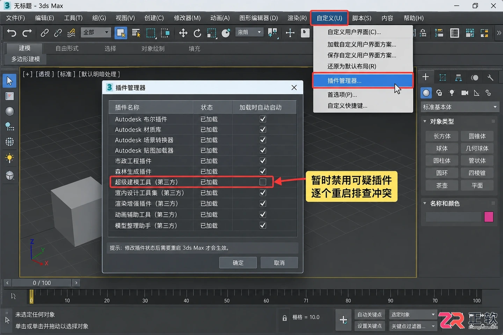
Task: Click the 自动关键点 button
Action: (x=370, y=315)
